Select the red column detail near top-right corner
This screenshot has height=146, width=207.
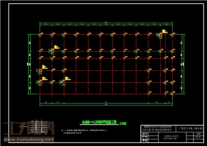click(x=161, y=34)
